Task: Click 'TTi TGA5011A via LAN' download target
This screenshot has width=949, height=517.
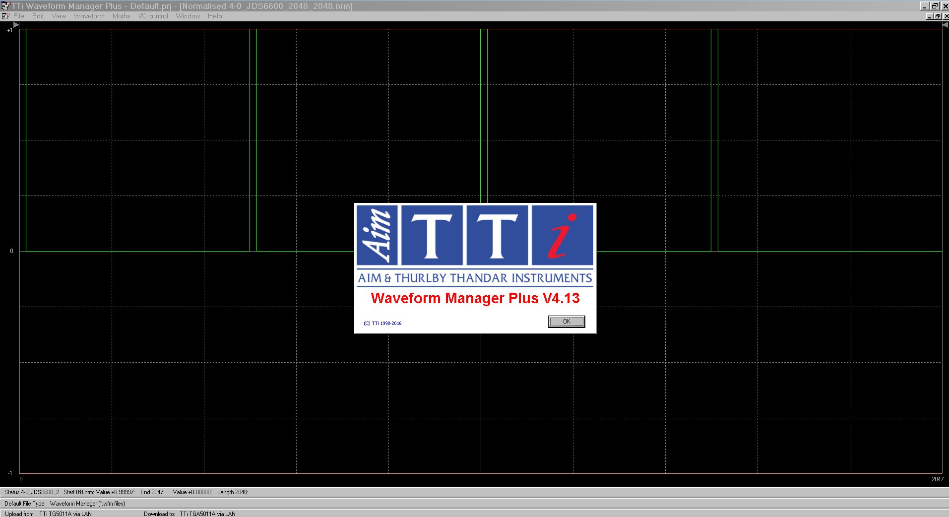Action: (207, 514)
